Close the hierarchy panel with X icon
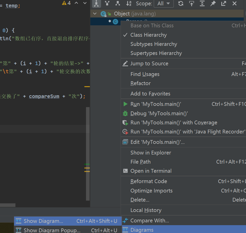Image resolution: width=246 pixels, height=233 pixels. point(234,4)
